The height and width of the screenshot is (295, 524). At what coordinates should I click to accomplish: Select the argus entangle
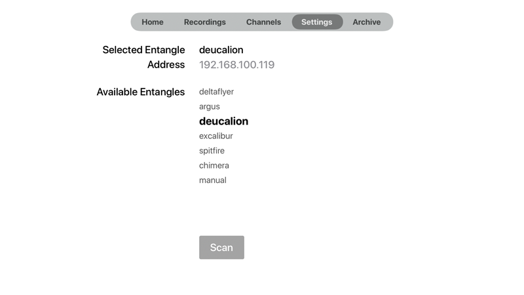(x=210, y=106)
